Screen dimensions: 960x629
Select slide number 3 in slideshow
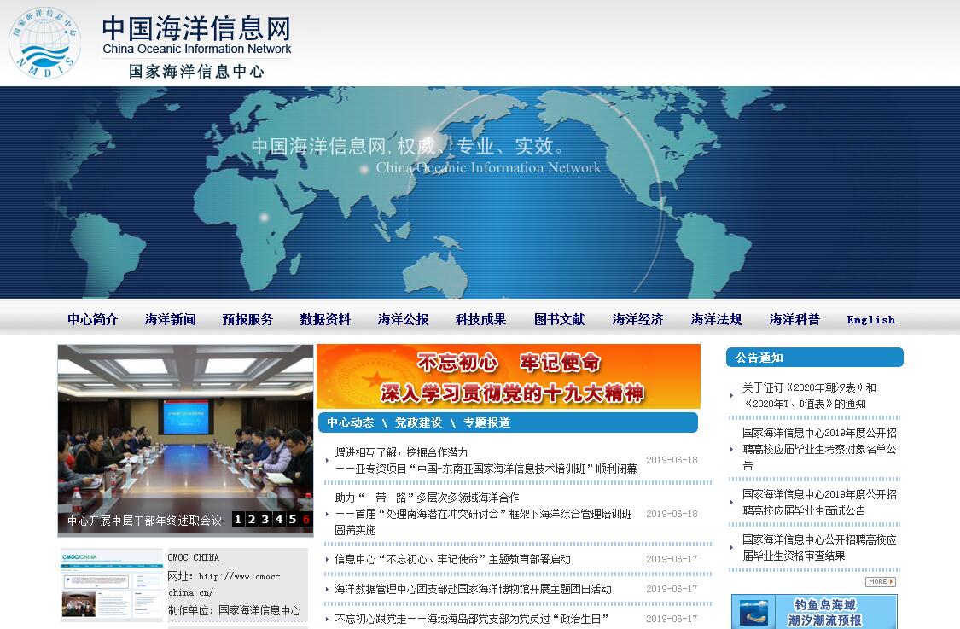(265, 519)
